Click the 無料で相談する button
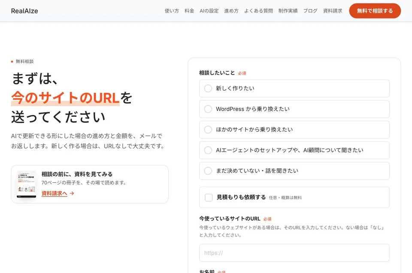The image size is (412, 273). pos(375,11)
